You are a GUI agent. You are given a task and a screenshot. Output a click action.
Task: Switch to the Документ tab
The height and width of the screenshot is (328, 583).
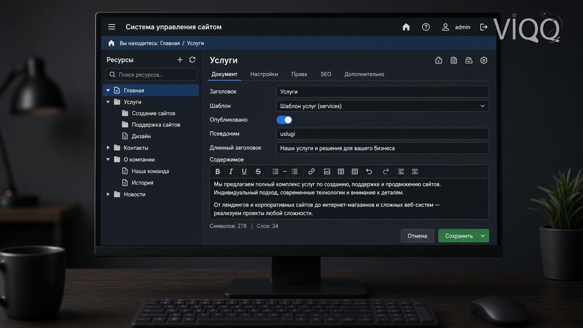(224, 74)
